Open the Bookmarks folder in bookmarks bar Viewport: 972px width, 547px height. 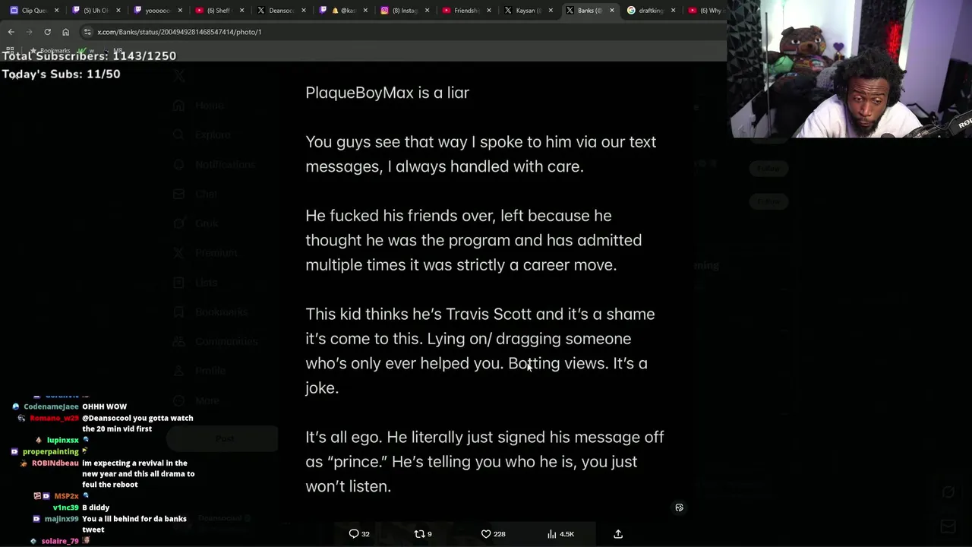point(49,50)
